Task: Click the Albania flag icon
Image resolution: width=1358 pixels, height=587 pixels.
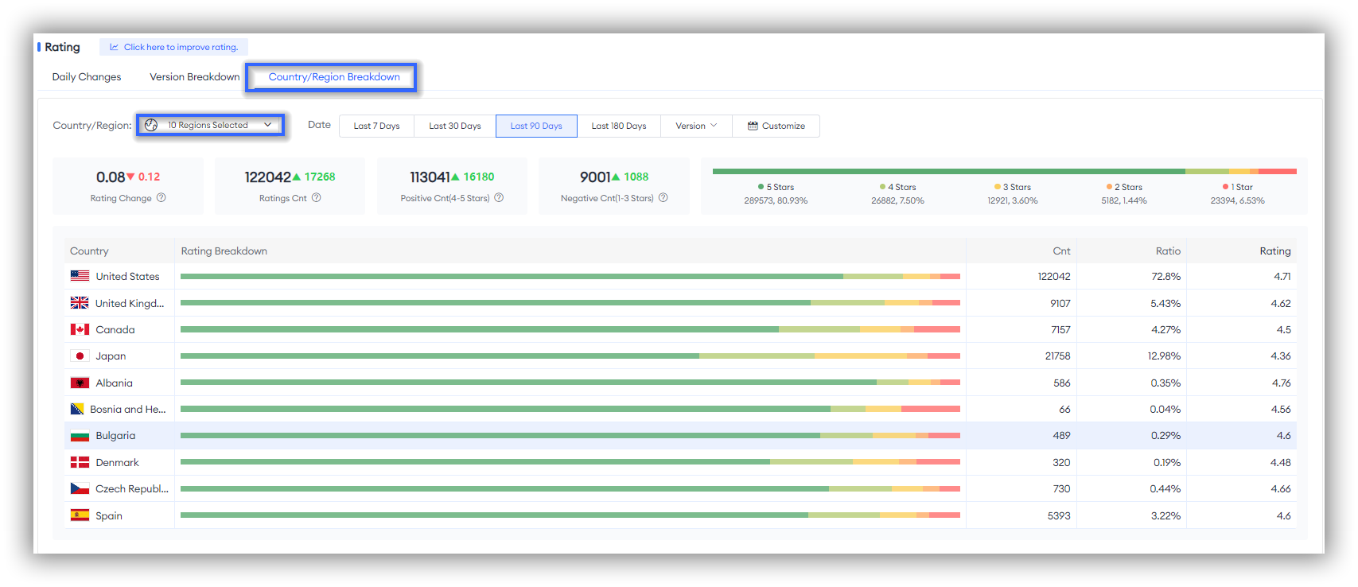Action: [80, 383]
